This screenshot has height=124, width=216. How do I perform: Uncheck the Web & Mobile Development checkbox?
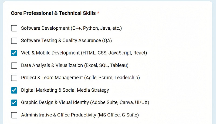coord(14,53)
